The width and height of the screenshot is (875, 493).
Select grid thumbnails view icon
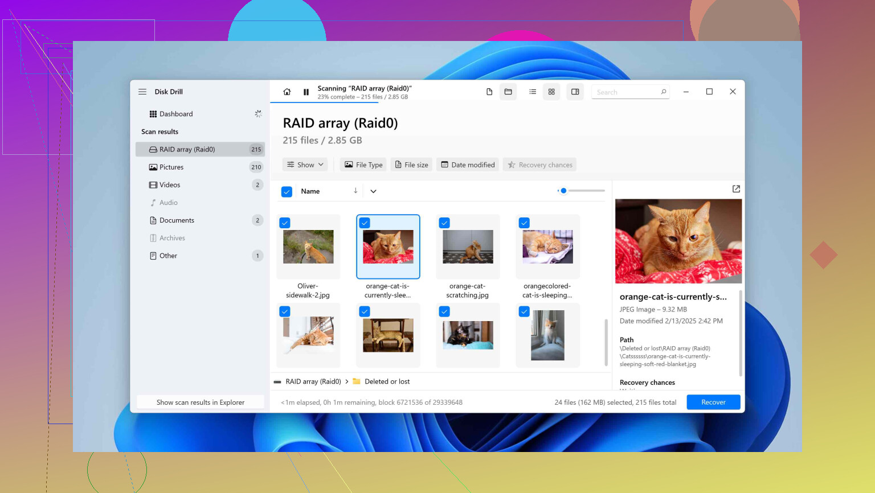[x=551, y=92]
